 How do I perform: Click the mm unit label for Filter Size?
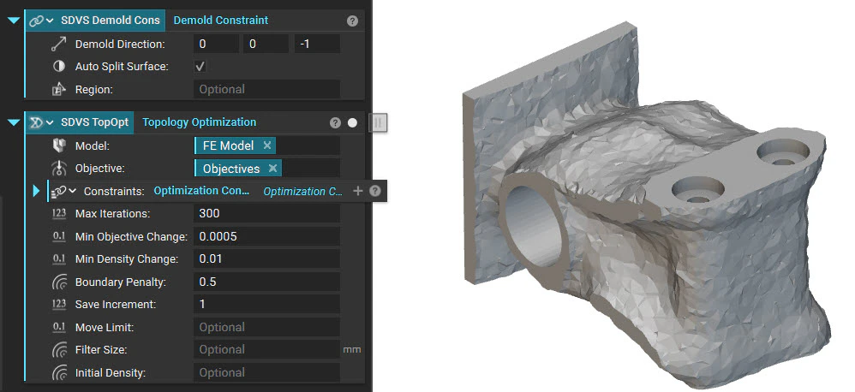click(352, 349)
